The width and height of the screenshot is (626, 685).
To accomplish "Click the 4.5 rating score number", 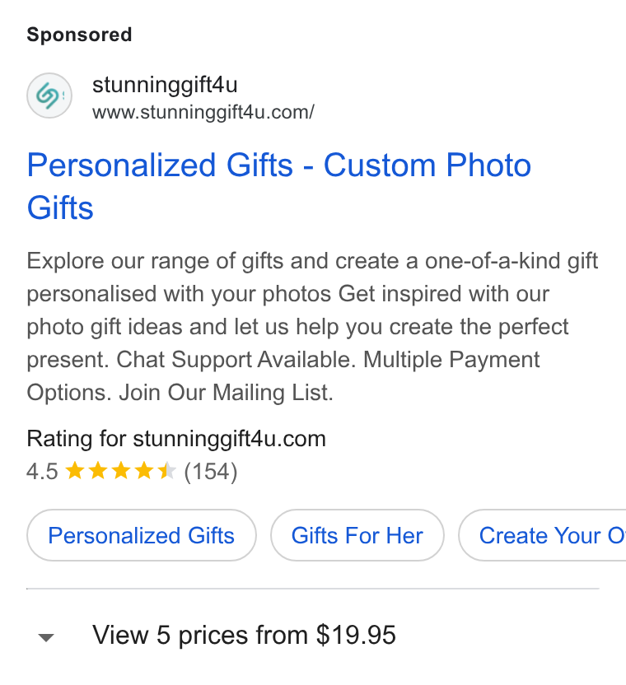I will [x=42, y=472].
